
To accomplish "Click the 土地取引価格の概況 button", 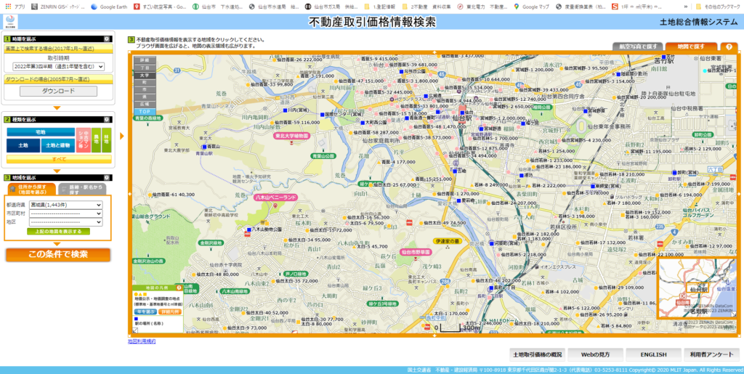I will pos(538,354).
